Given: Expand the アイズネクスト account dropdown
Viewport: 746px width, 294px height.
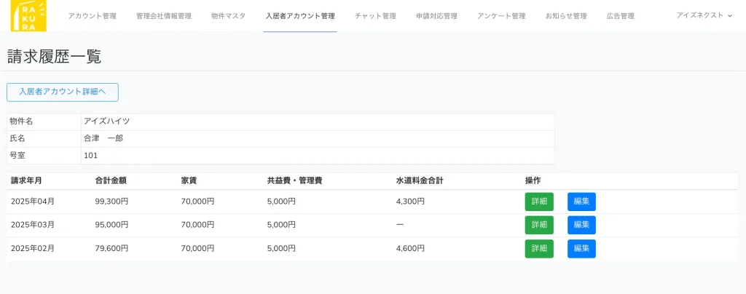Looking at the screenshot, I should coord(704,15).
